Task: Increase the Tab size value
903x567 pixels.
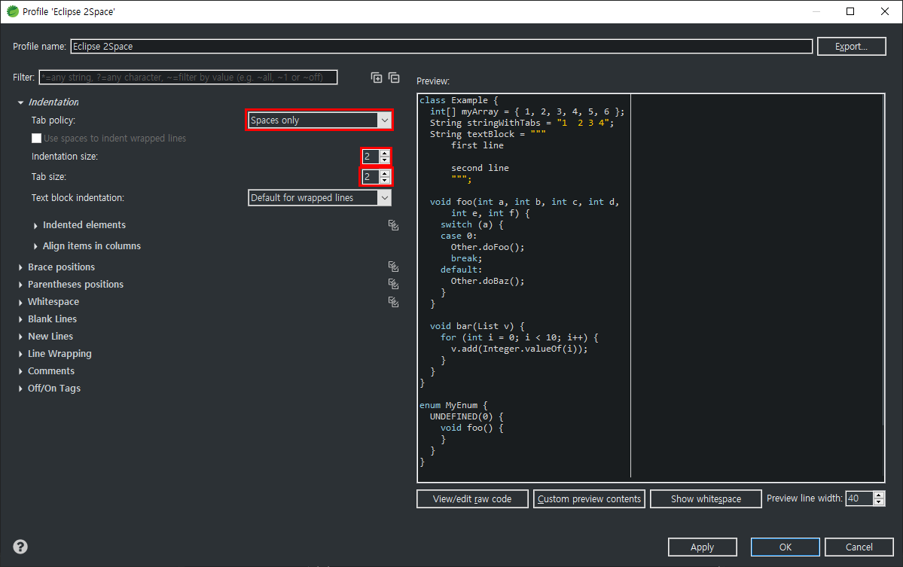Action: tap(385, 173)
